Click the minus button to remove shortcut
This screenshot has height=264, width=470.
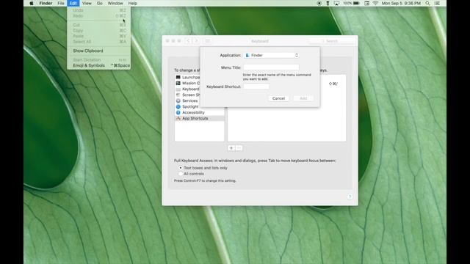239,148
